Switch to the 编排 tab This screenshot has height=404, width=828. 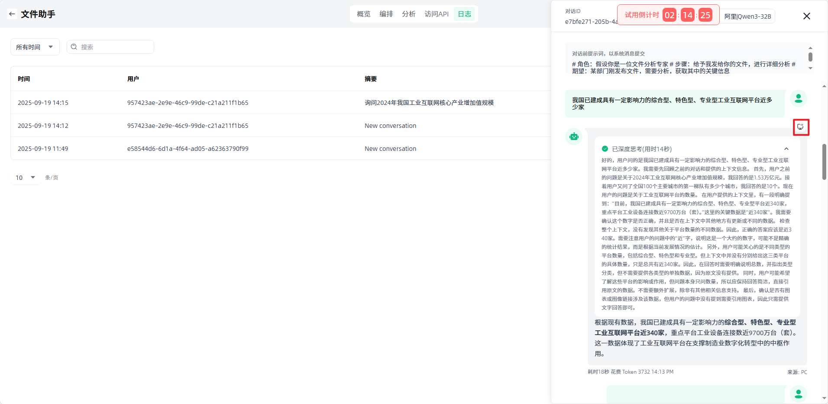point(386,14)
